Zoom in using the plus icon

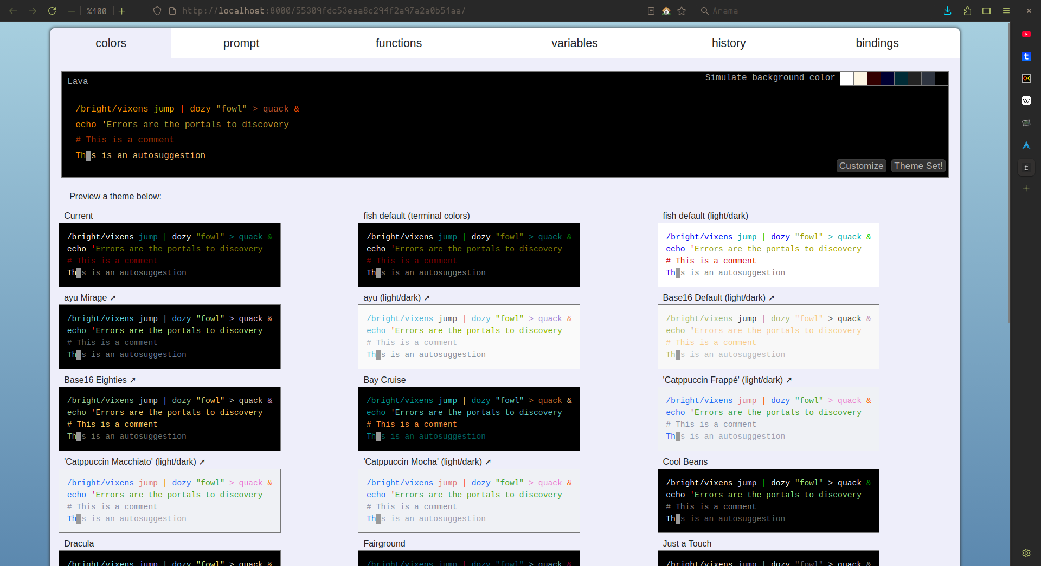[x=122, y=11]
